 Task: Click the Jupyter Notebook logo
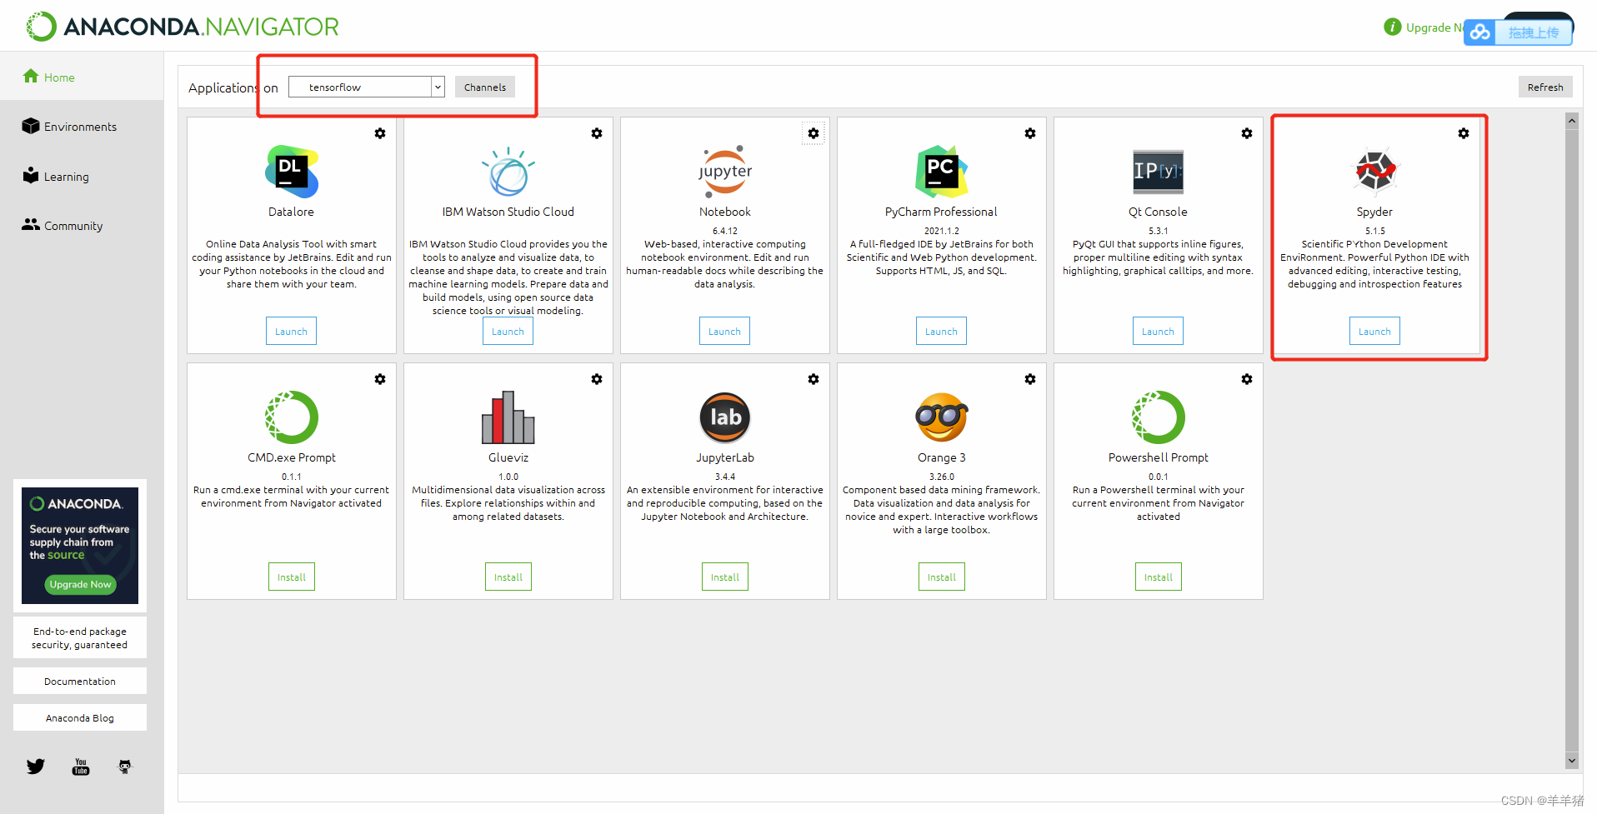[x=725, y=172]
